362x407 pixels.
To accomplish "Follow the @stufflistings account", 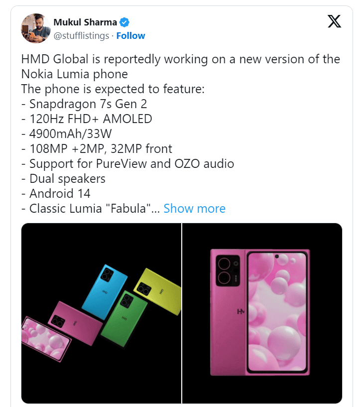I will [x=130, y=36].
